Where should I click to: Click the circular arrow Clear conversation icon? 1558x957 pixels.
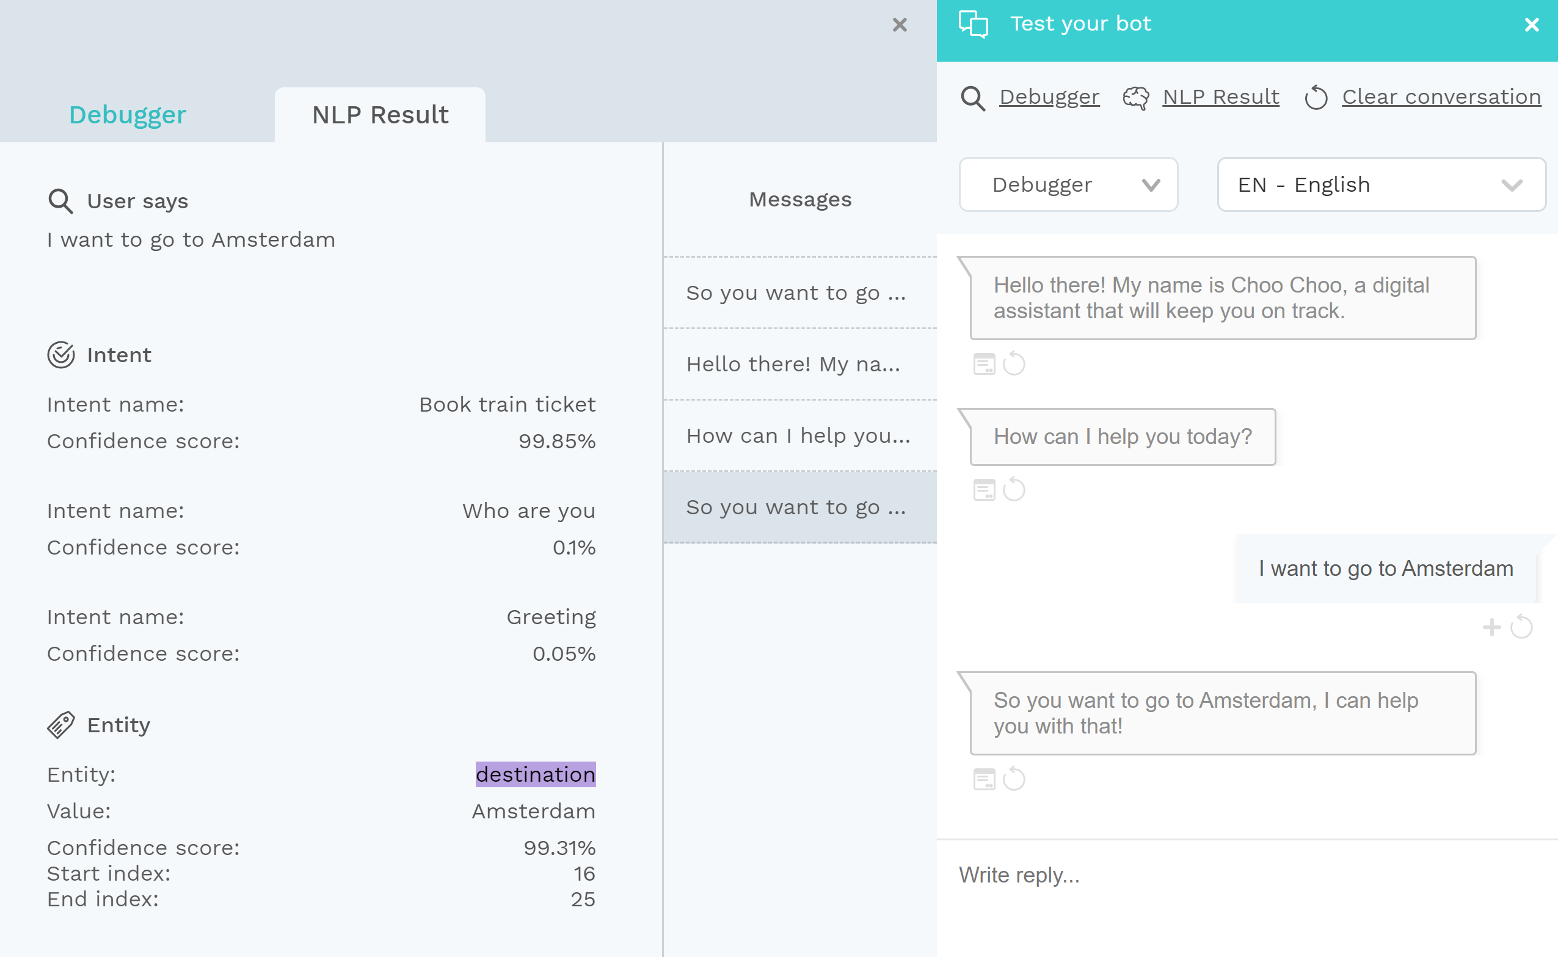pos(1316,98)
